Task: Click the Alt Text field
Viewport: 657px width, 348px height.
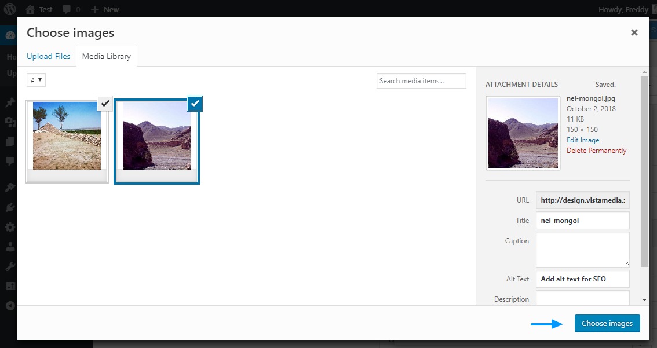Action: pos(582,279)
